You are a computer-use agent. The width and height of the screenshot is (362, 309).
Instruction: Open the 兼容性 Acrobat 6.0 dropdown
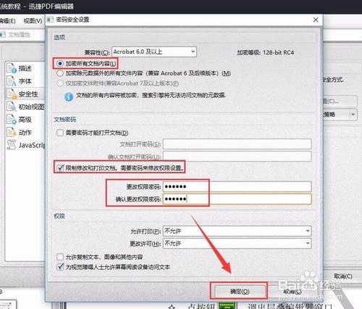(x=154, y=51)
